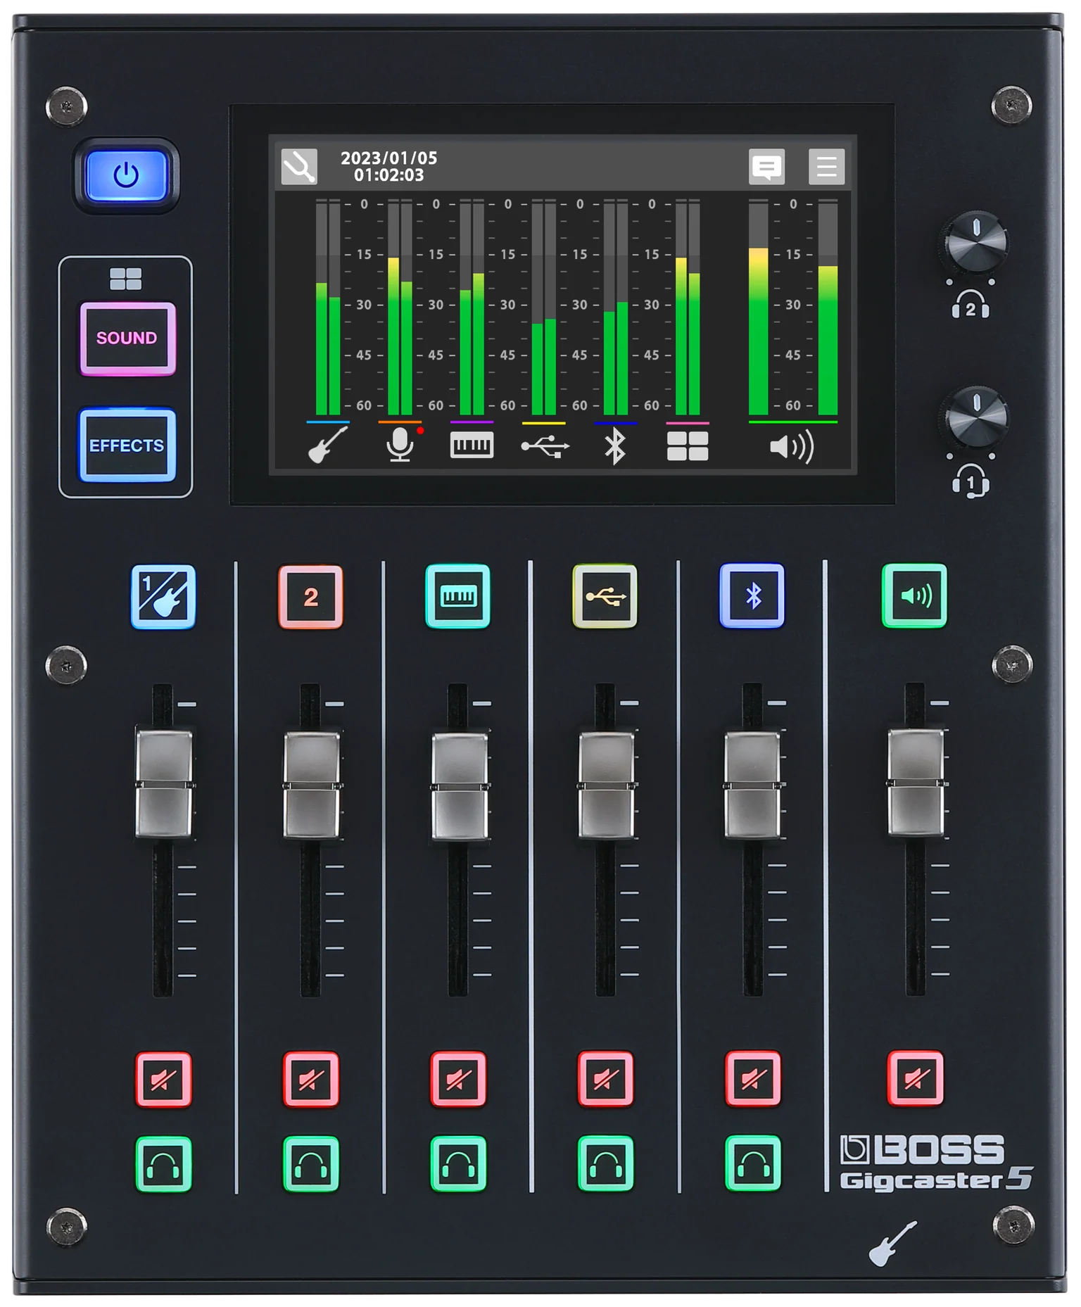Toggle the blue power button
The image size is (1081, 1307).
(127, 175)
